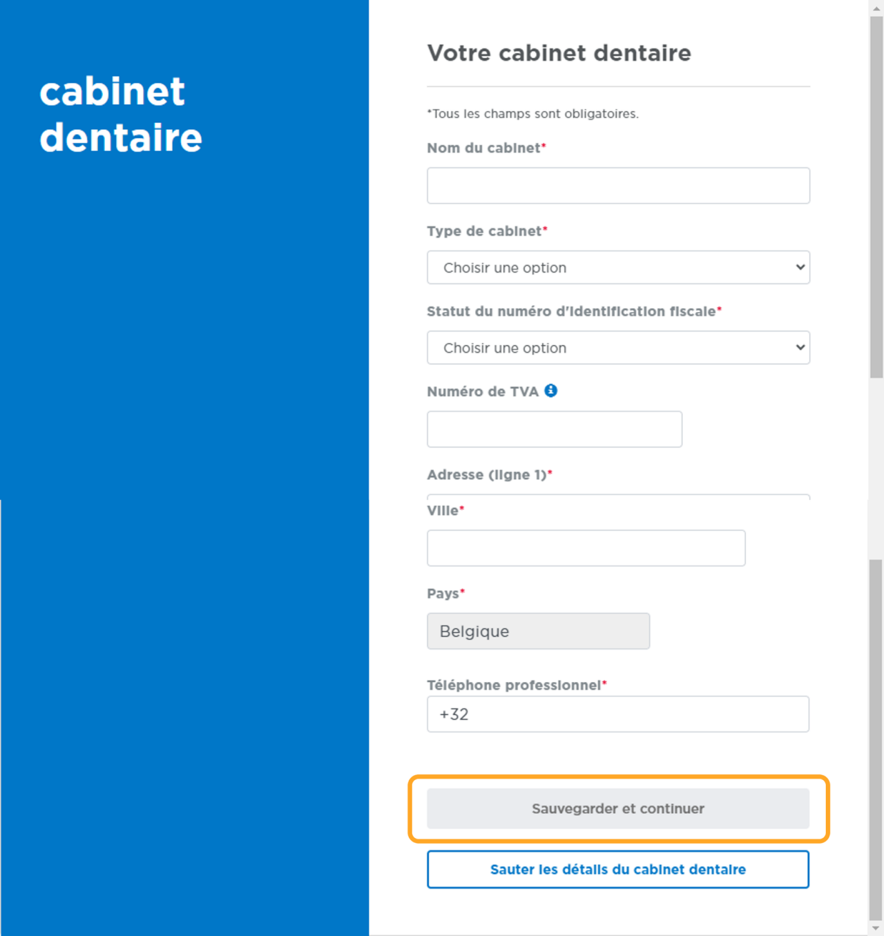Viewport: 884px width, 936px height.
Task: Click the Ville label above its field
Action: point(443,511)
